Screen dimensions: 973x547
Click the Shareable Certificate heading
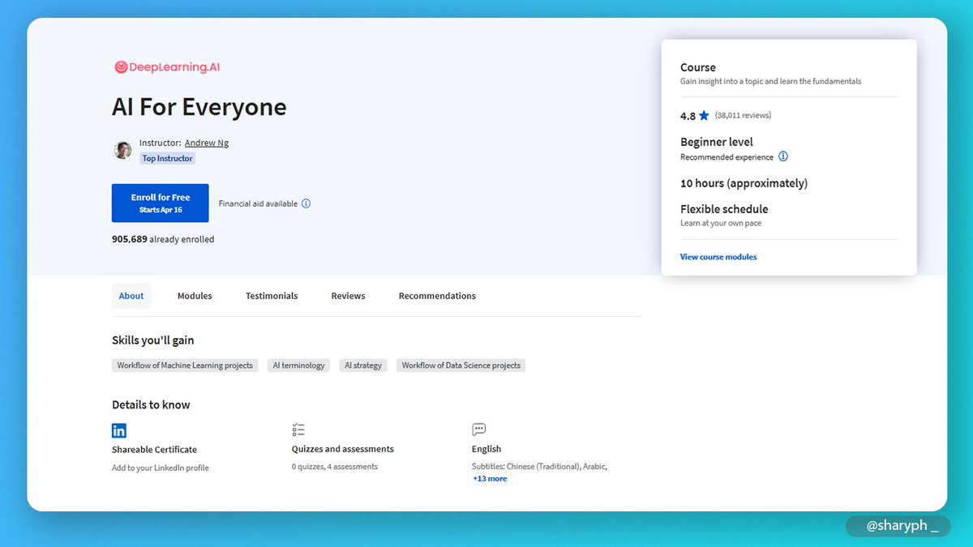(x=154, y=450)
